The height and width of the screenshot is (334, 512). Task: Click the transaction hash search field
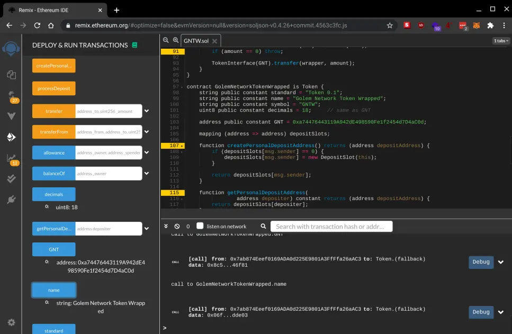[331, 226]
